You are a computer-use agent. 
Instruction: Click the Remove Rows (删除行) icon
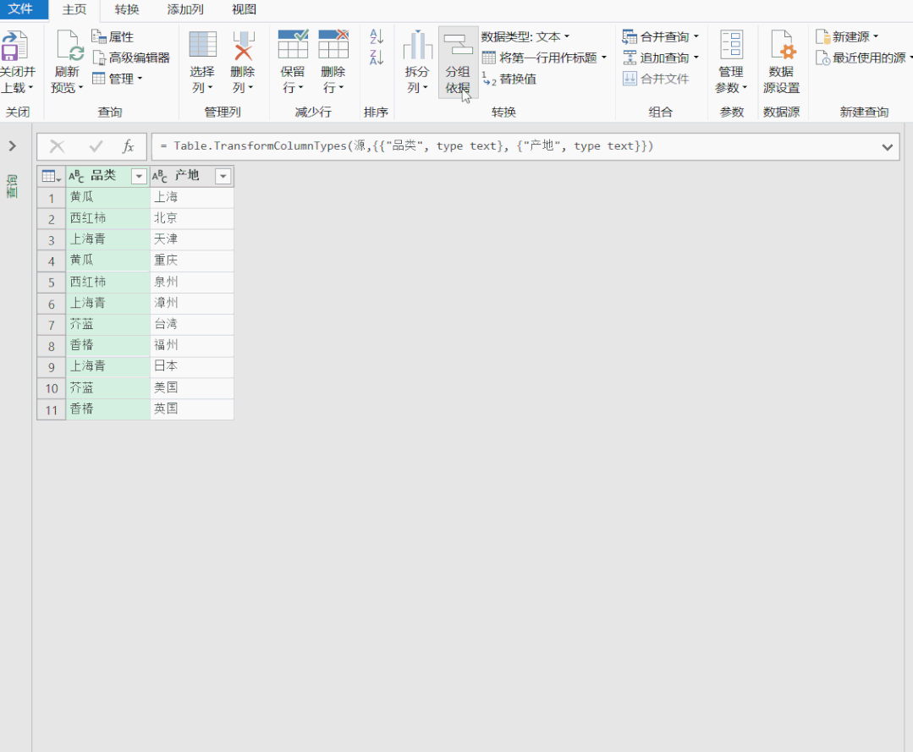(x=333, y=44)
